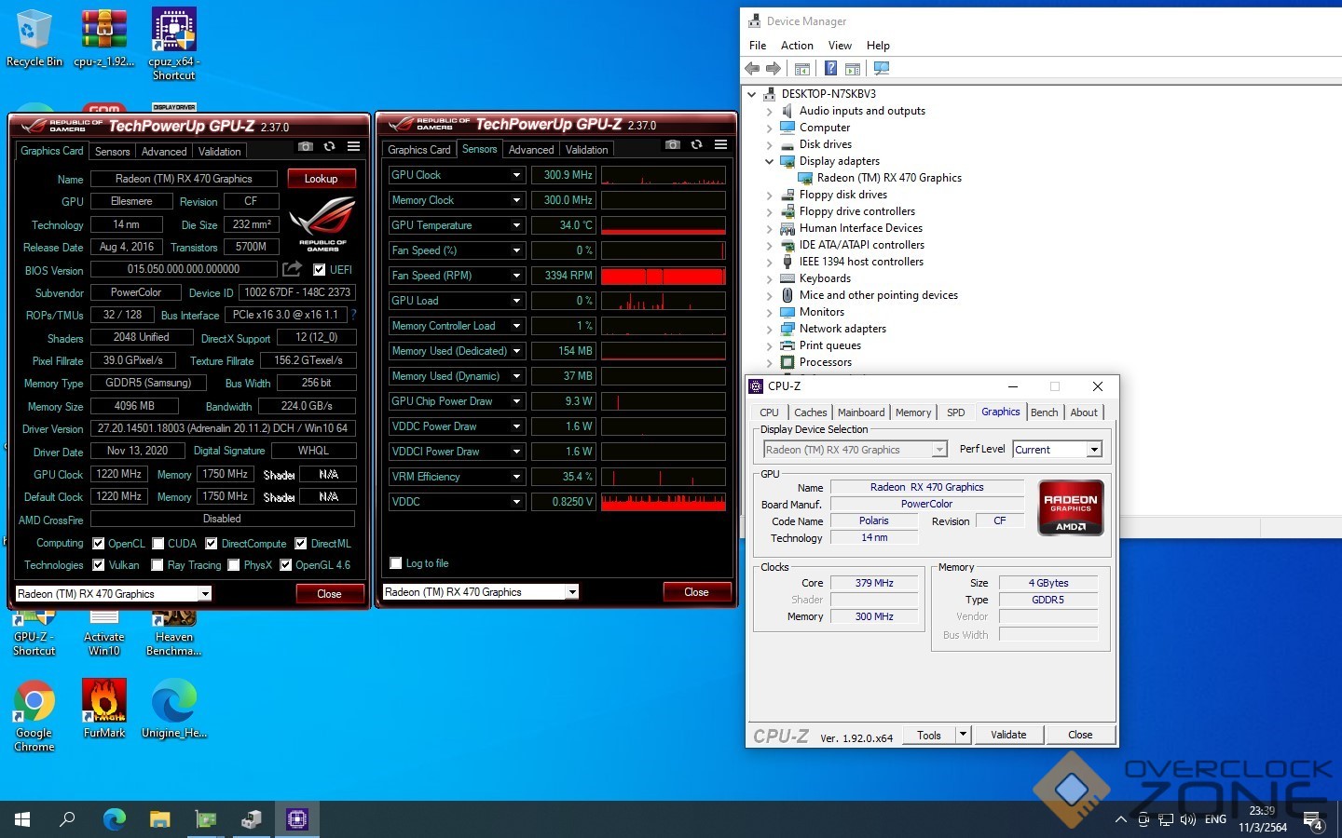
Task: Click the BIOS export share icon
Action: pyautogui.click(x=293, y=269)
